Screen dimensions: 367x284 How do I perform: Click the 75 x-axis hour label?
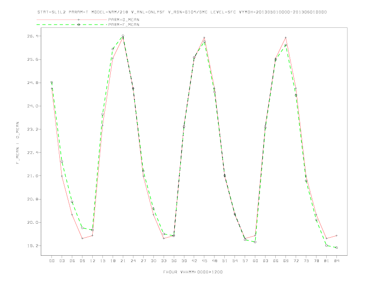point(306,261)
